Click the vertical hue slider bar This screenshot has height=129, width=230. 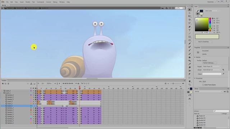tap(210, 24)
